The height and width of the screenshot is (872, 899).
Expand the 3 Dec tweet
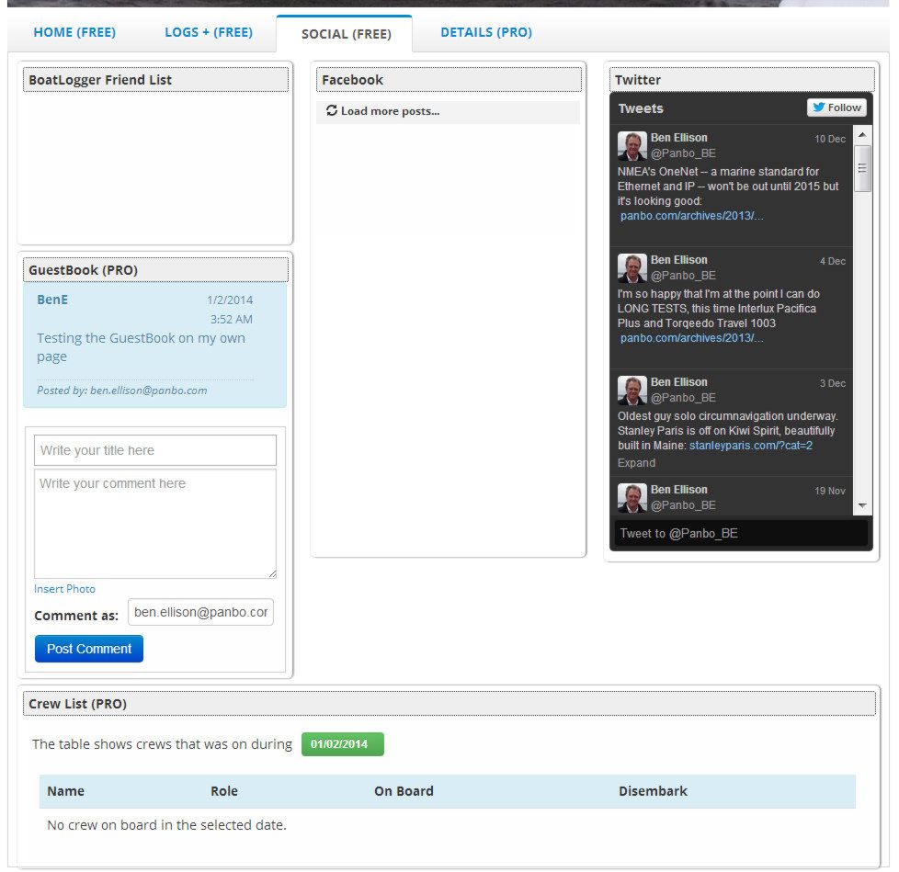tap(636, 463)
